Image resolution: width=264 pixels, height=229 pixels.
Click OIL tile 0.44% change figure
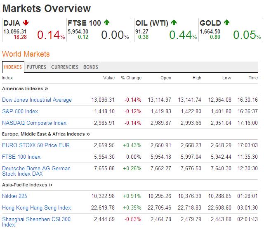(183, 35)
